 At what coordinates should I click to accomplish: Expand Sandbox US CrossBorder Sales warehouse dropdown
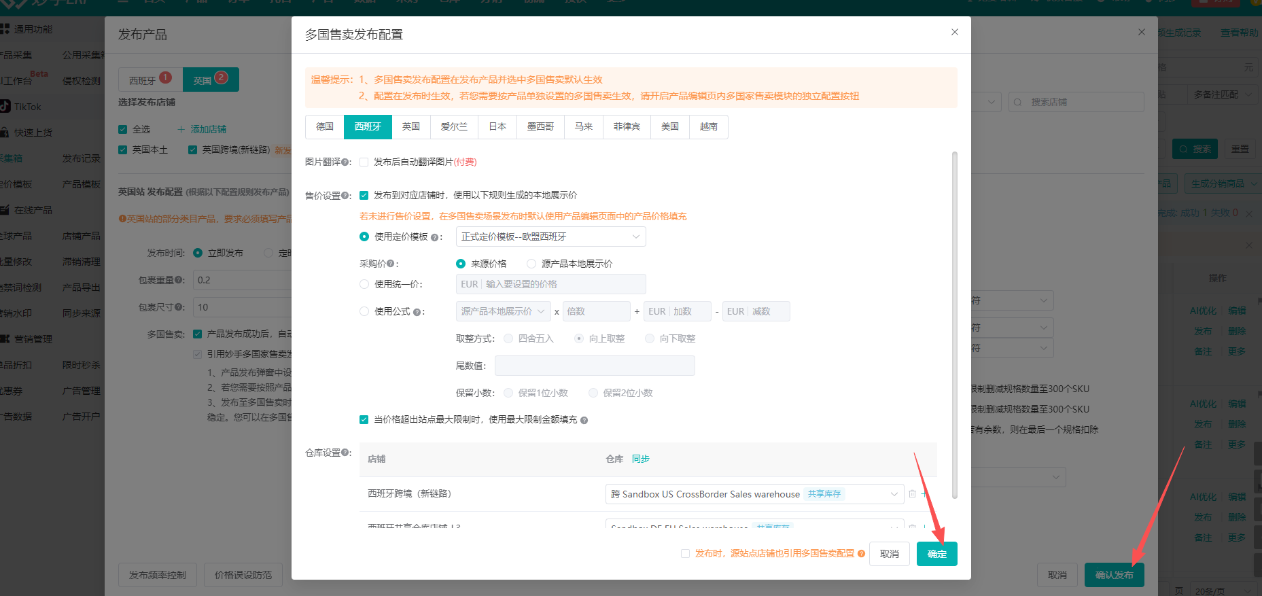pyautogui.click(x=754, y=494)
